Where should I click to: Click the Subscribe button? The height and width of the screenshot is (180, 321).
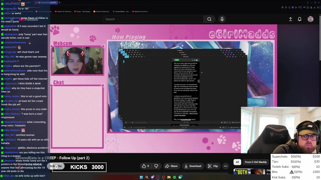point(56,166)
